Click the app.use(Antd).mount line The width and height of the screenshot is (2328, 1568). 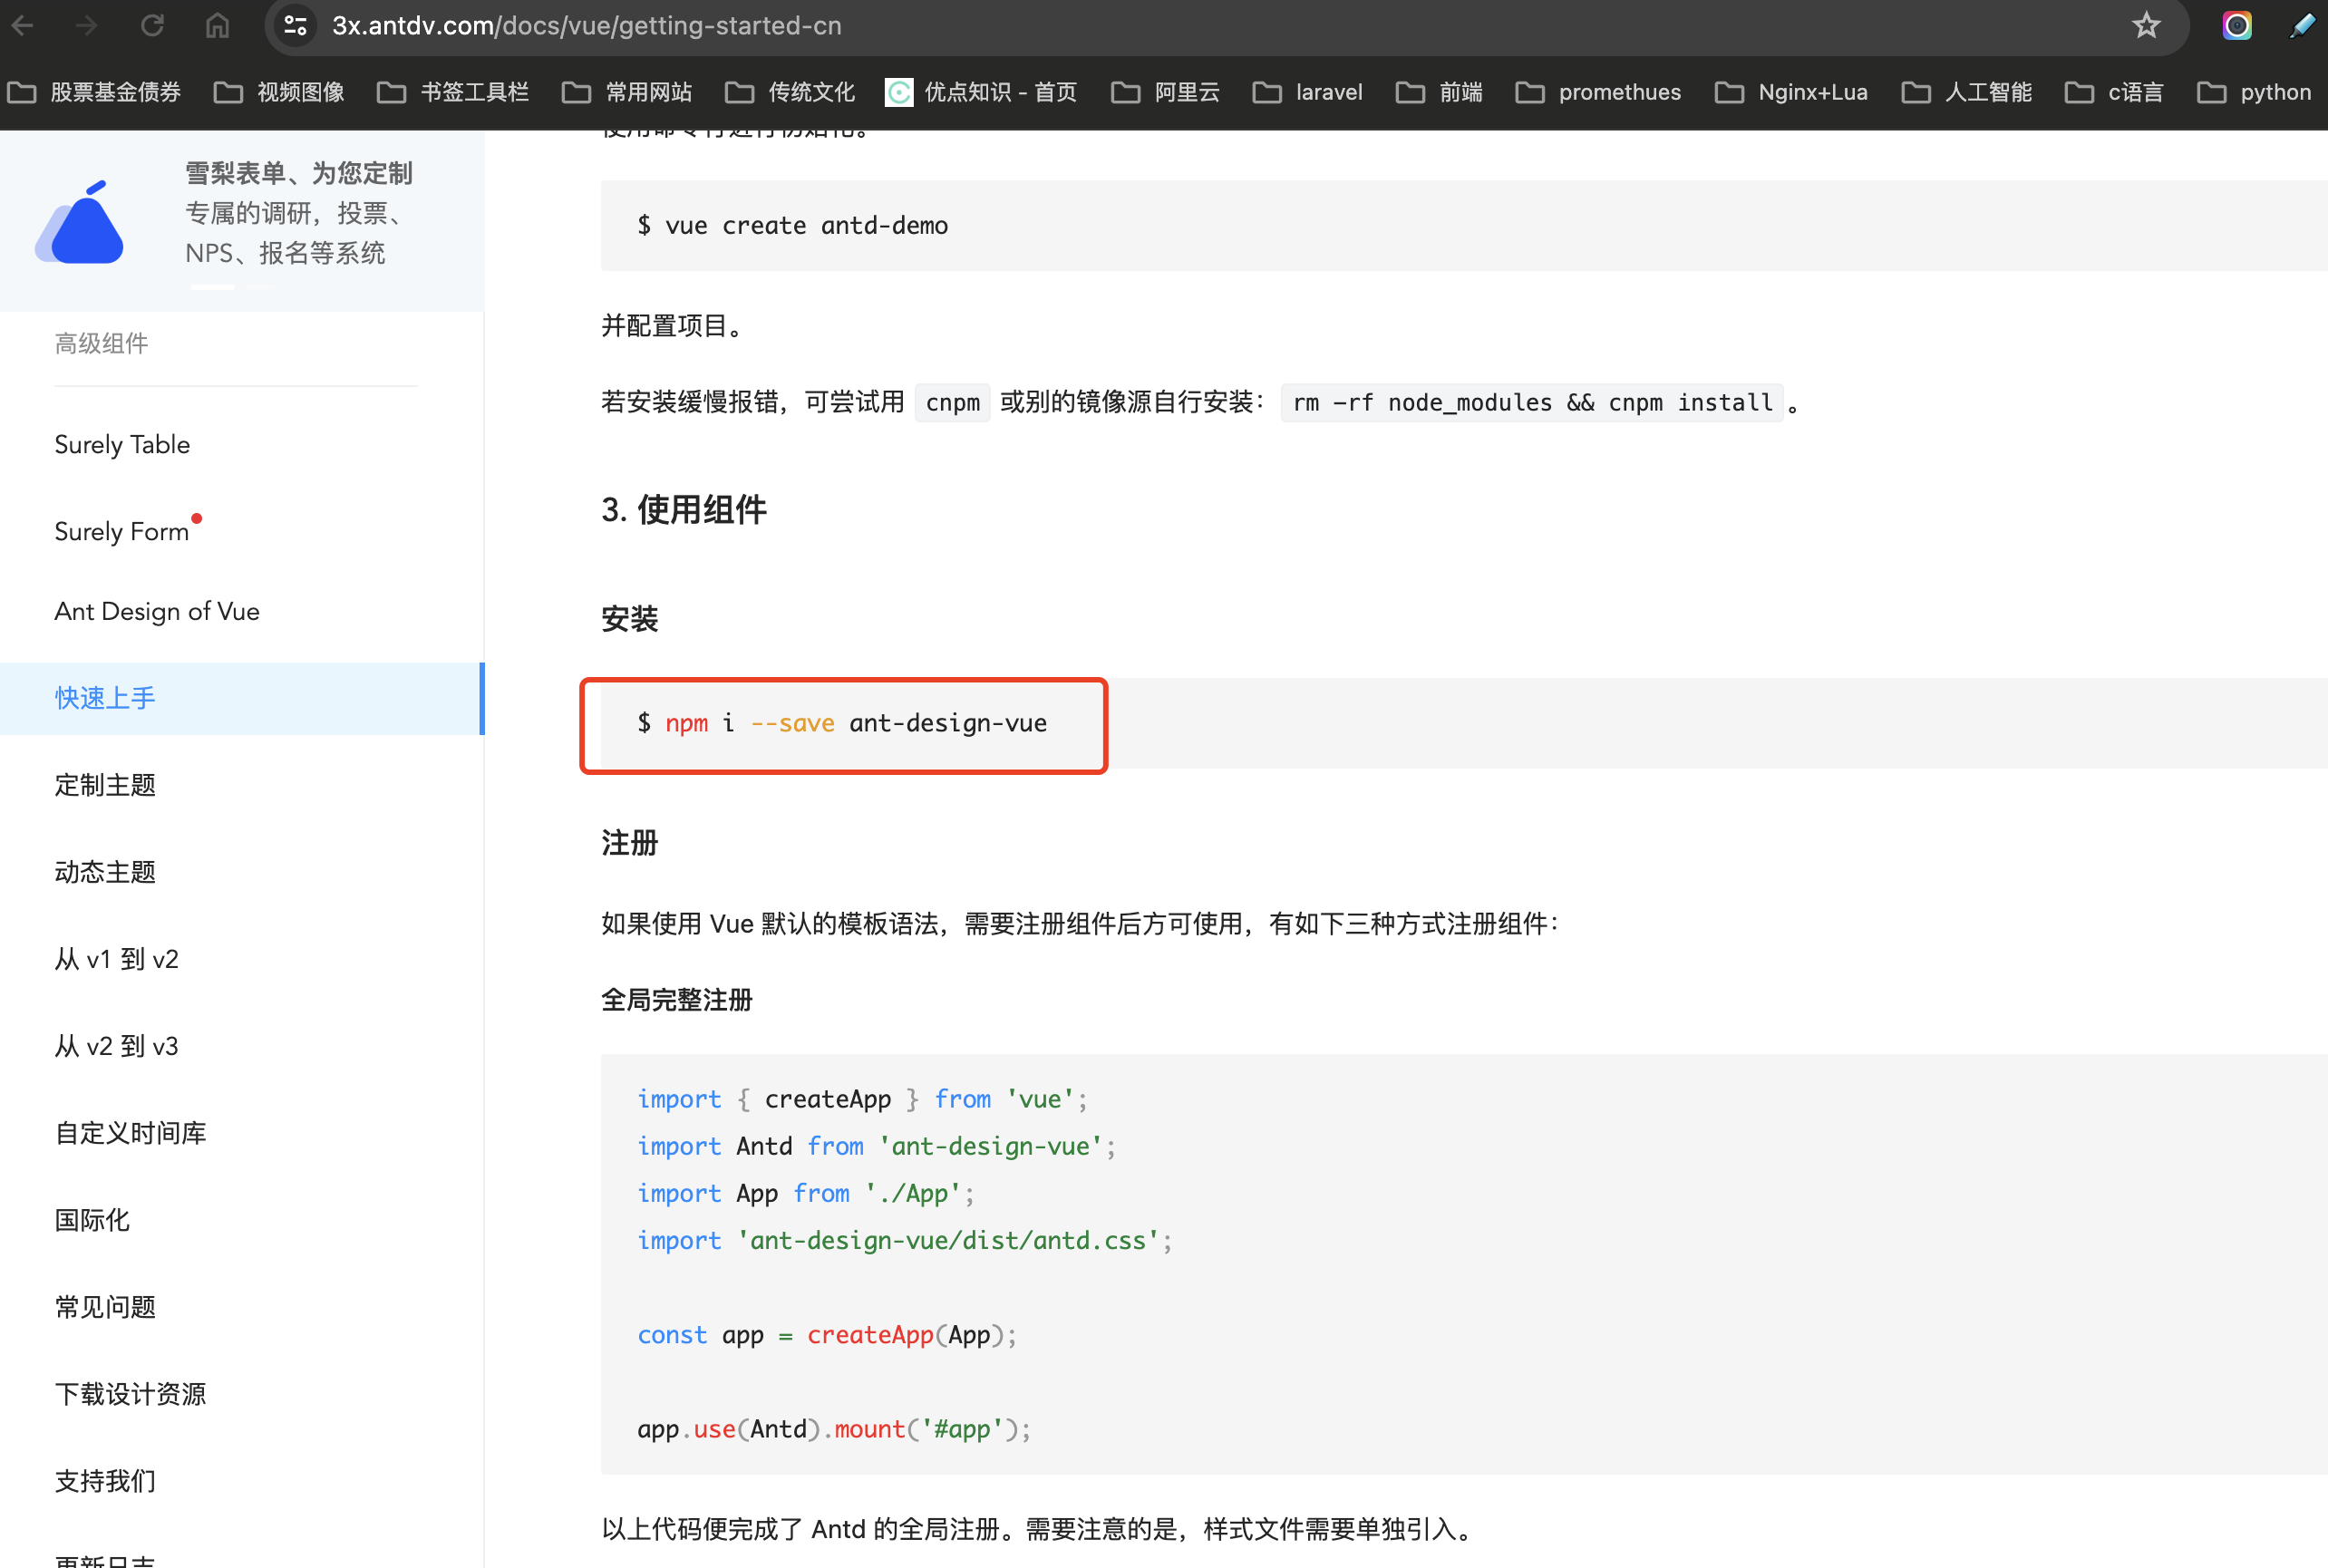[x=834, y=1429]
